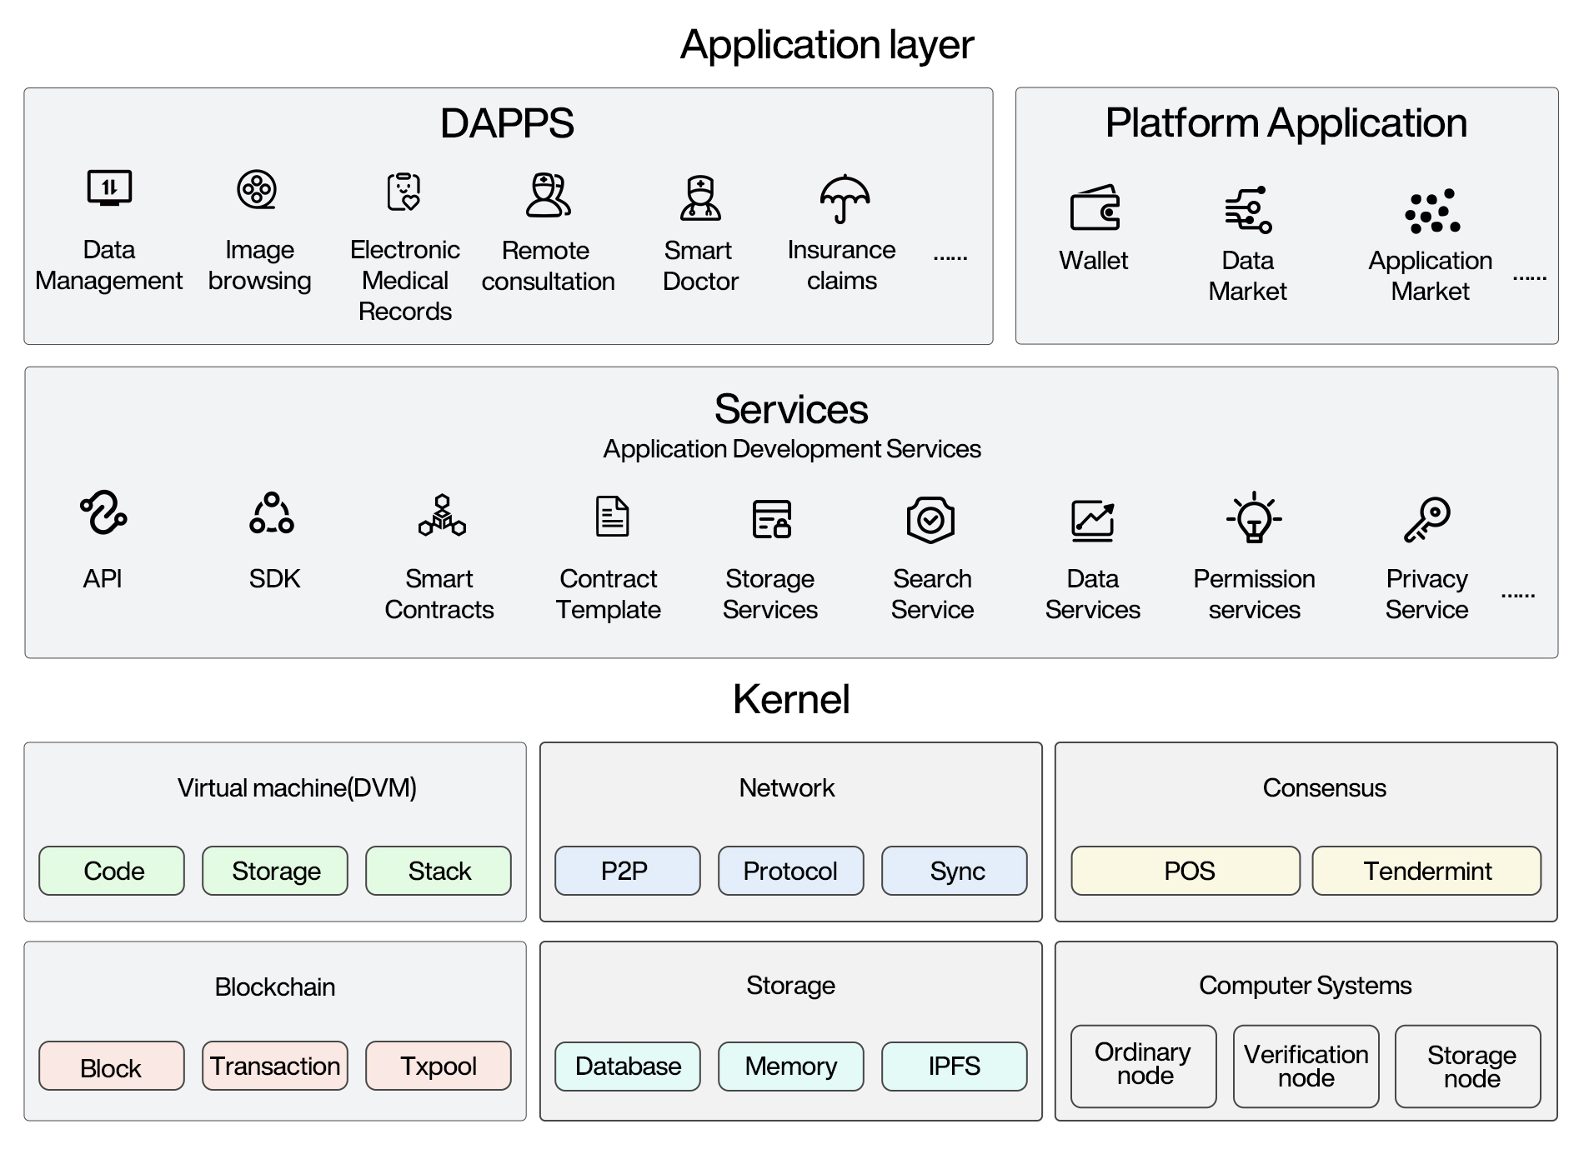1584x1159 pixels.
Task: Open the Smart Doctor icon
Action: [700, 197]
